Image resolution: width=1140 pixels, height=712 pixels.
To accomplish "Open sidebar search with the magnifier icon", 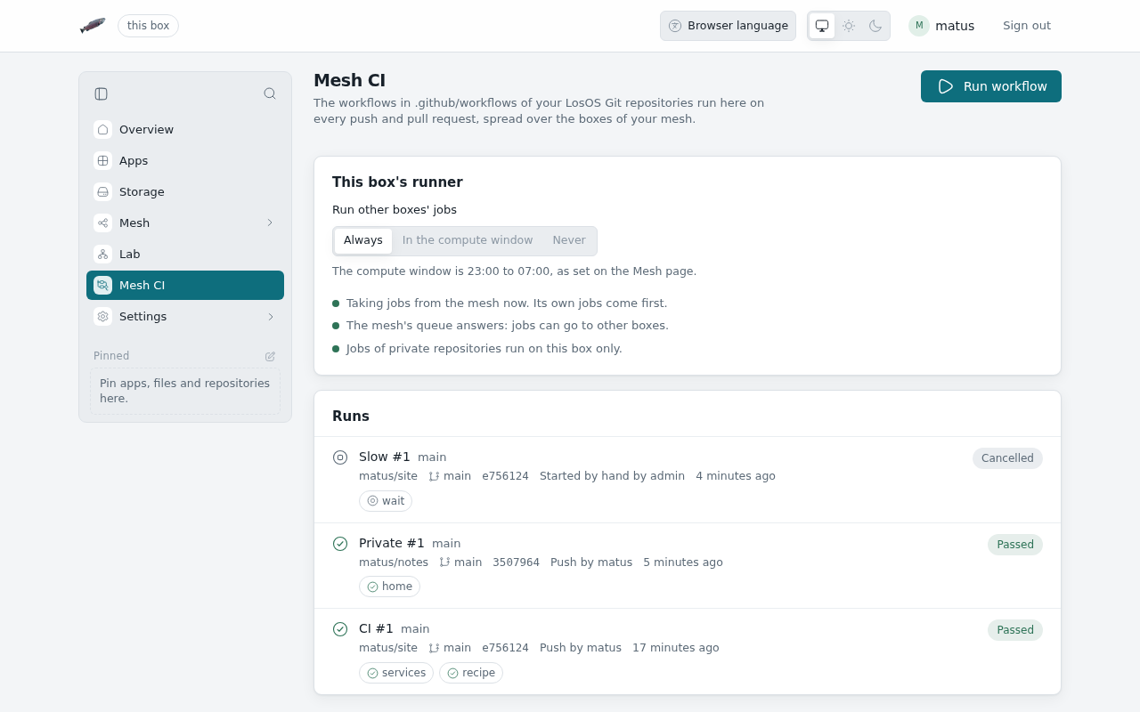I will (270, 93).
